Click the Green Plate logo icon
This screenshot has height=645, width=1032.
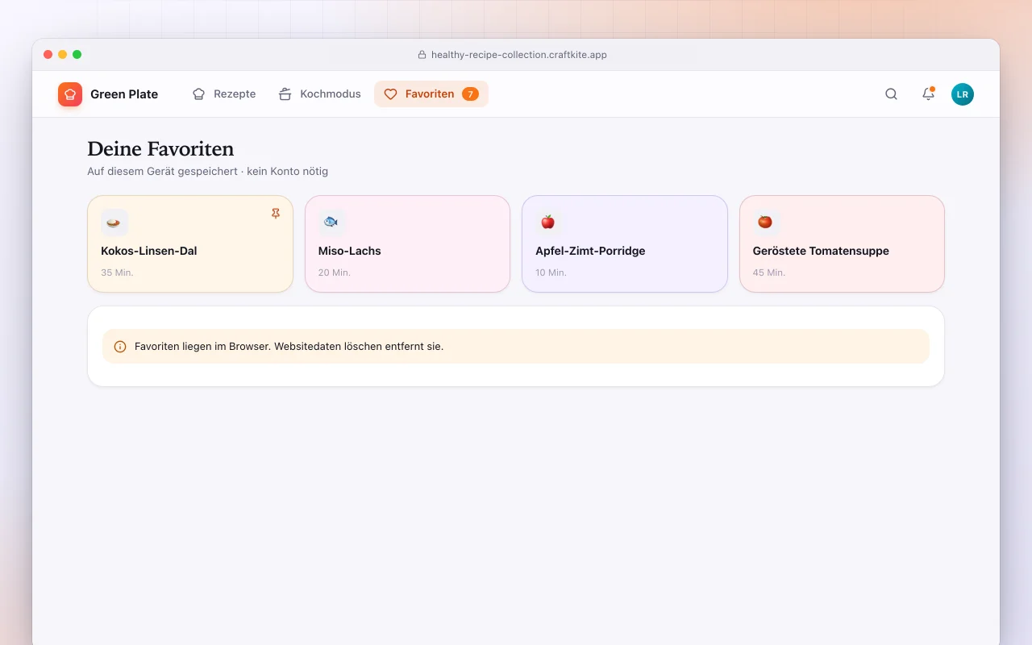(x=70, y=94)
